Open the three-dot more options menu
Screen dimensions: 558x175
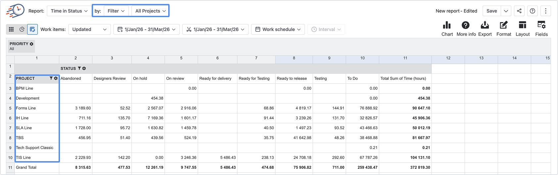(546, 11)
